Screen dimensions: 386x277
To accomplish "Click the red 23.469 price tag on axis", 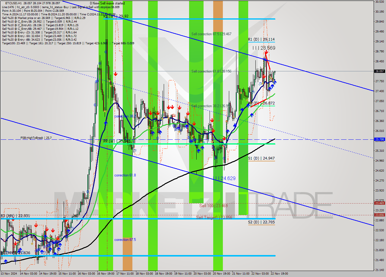I will (x=379, y=203).
